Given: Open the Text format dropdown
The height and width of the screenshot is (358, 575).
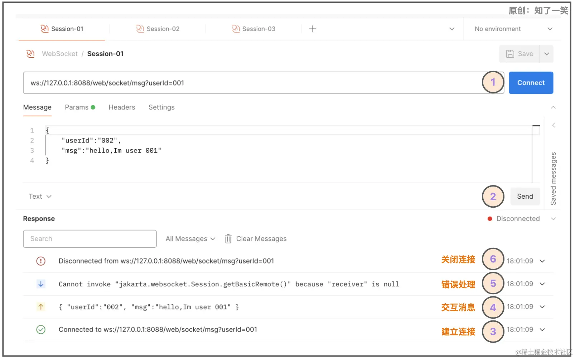Looking at the screenshot, I should [x=40, y=196].
